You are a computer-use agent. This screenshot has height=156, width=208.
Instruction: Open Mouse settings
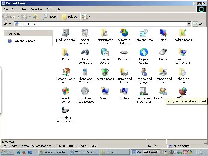(163, 55)
